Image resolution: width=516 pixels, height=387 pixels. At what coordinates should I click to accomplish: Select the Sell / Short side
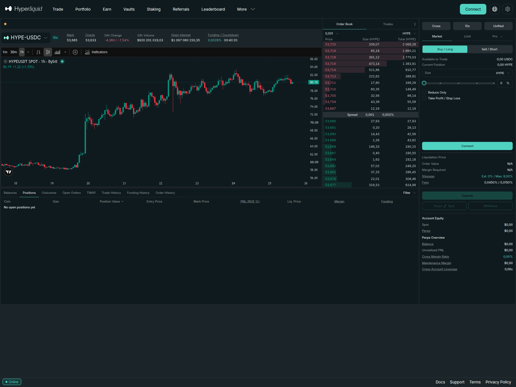[x=490, y=49]
